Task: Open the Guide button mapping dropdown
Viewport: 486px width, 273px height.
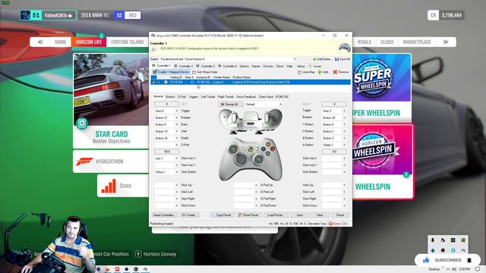Action: pyautogui.click(x=177, y=138)
